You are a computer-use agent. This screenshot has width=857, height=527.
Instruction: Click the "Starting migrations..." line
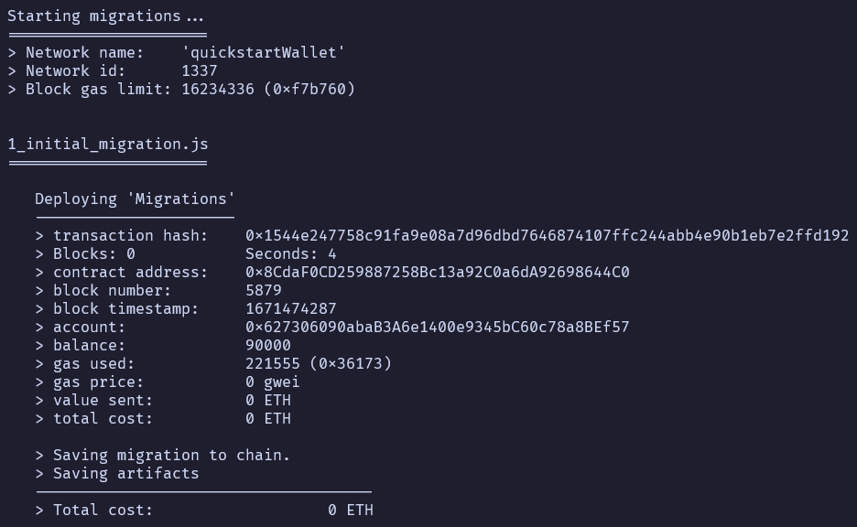click(105, 16)
